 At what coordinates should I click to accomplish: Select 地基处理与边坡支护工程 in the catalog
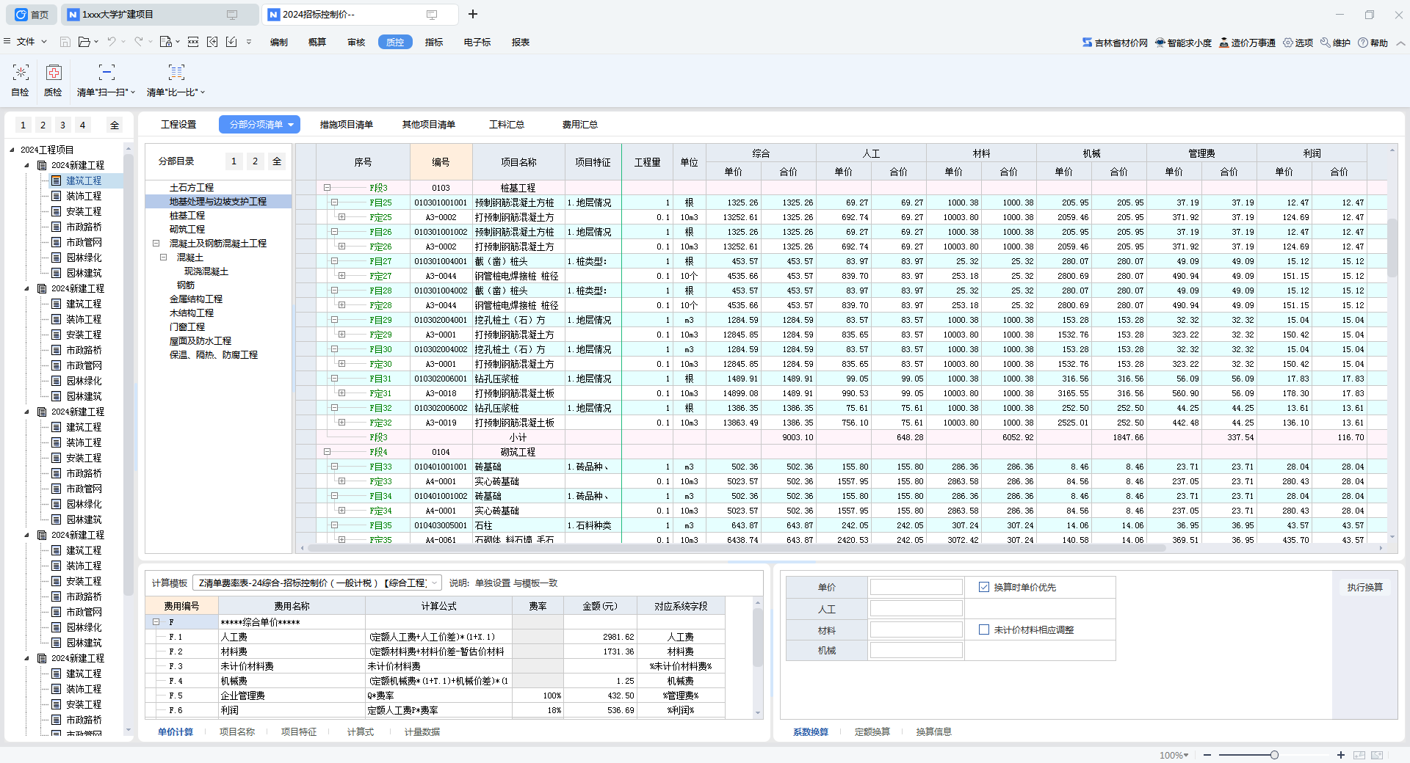218,201
